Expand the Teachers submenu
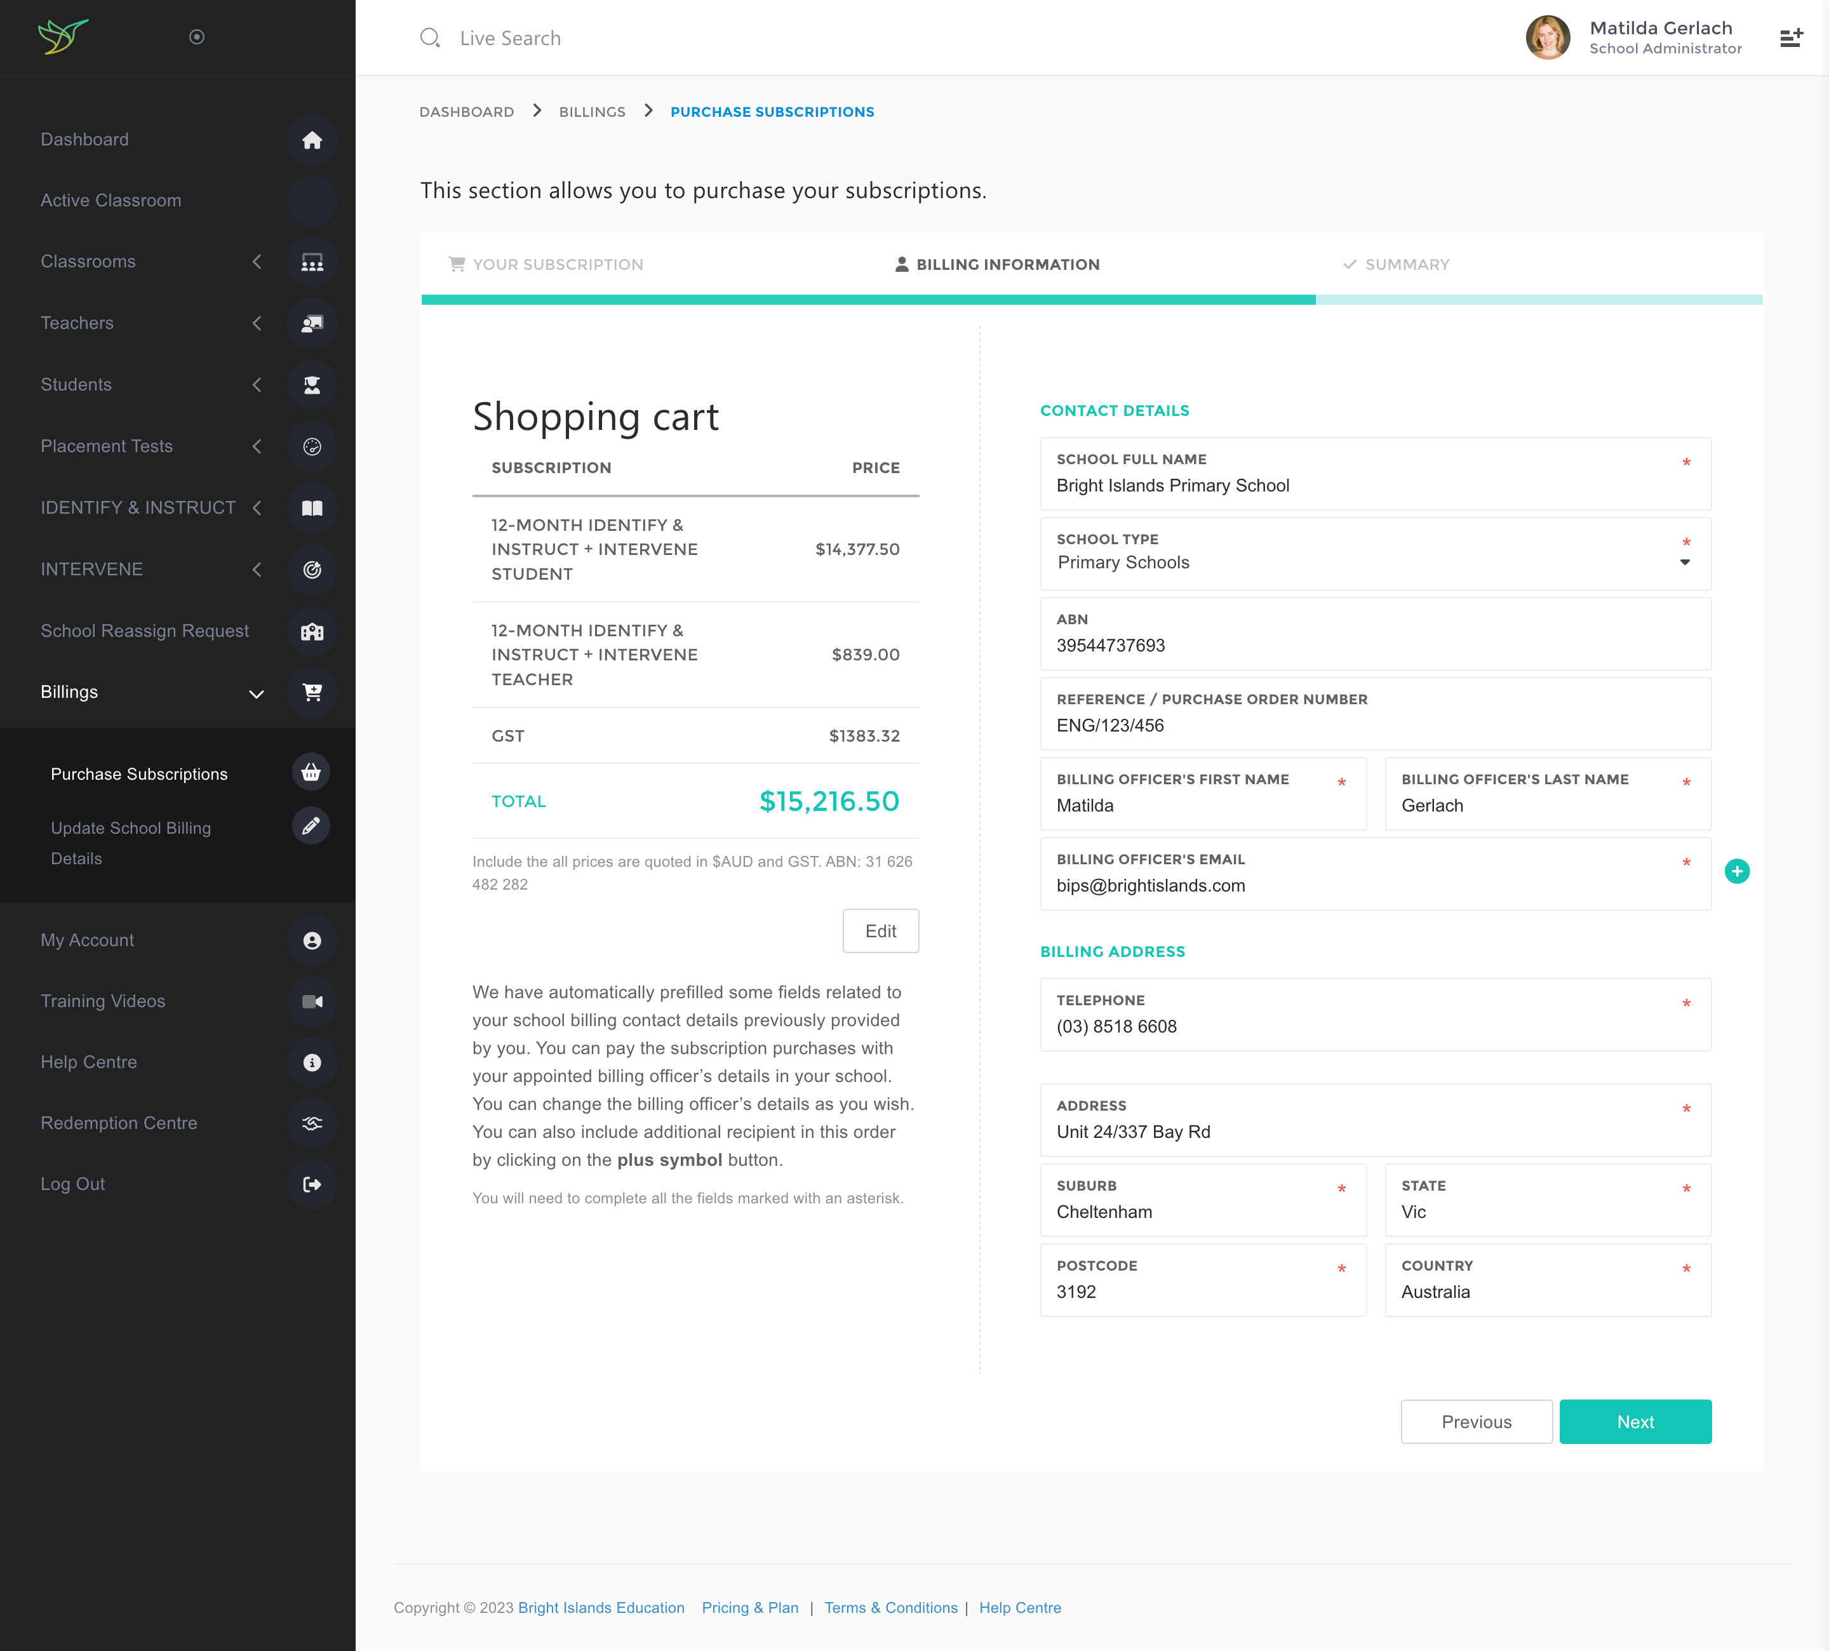The height and width of the screenshot is (1651, 1829). point(258,323)
